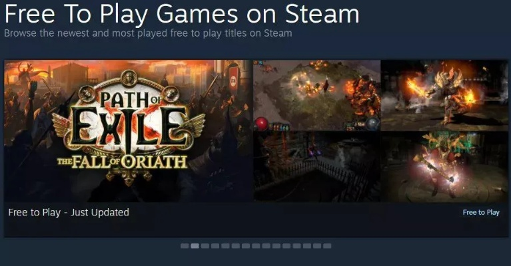Click the Free to Play price label

pos(481,212)
